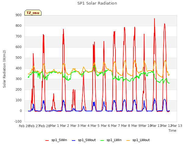Click the Feb 26 x-axis date label
This screenshot has width=195, height=146.
tap(24, 126)
